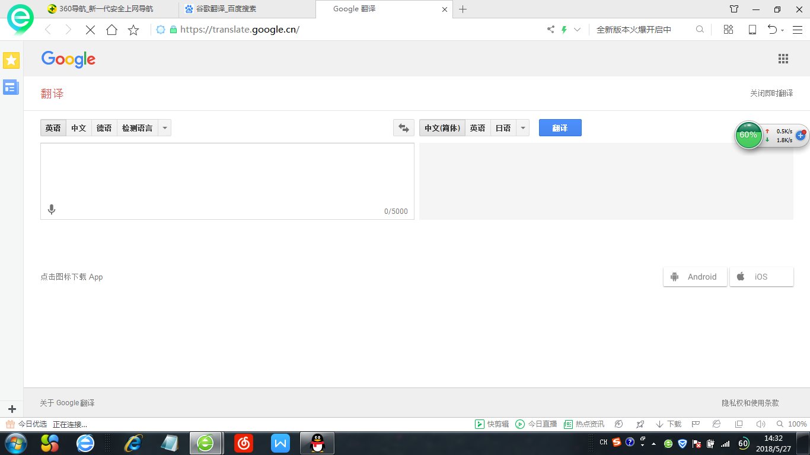810x455 pixels.
Task: Open the QQ icon in the taskbar
Action: [x=317, y=443]
